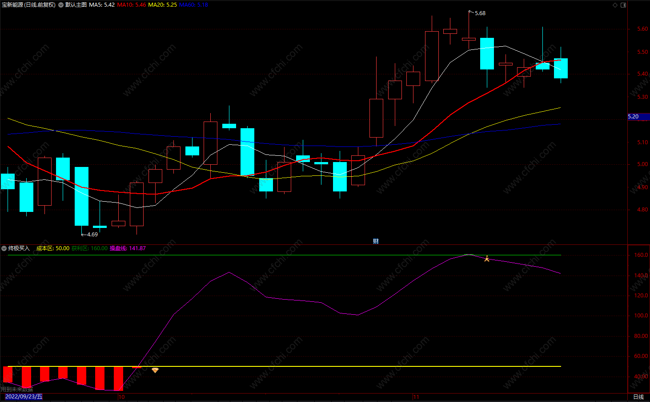Click the 5.60 price axis label

pos(642,29)
